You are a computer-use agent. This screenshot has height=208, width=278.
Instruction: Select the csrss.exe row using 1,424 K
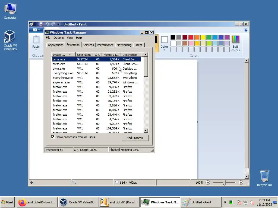click(97, 64)
